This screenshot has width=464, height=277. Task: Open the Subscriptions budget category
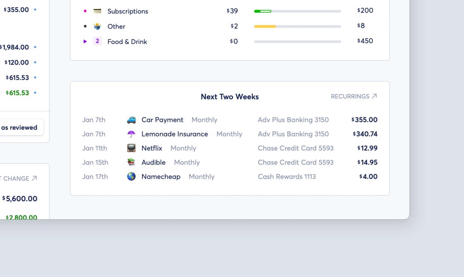click(128, 11)
